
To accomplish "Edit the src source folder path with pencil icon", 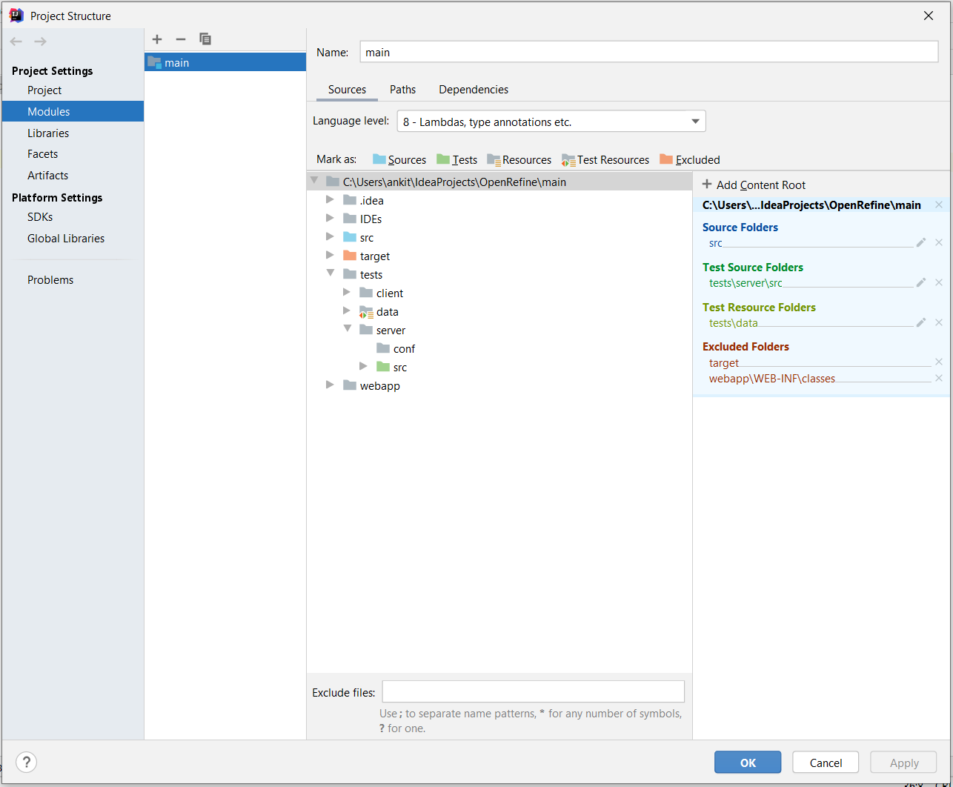I will click(x=920, y=242).
